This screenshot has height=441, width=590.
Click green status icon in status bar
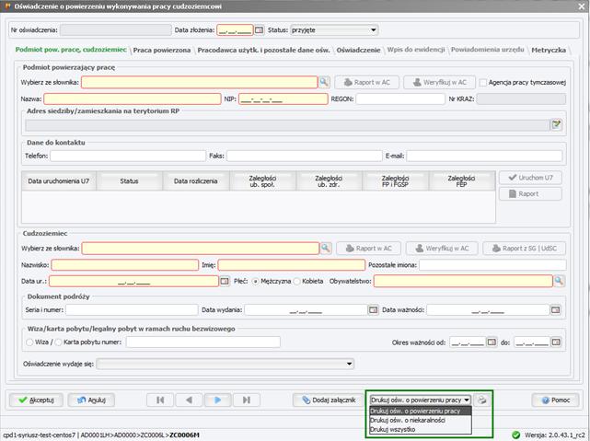tap(516, 435)
